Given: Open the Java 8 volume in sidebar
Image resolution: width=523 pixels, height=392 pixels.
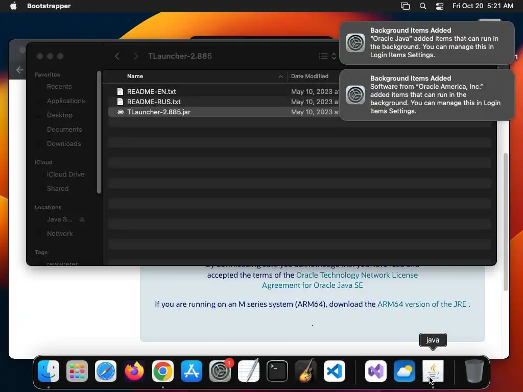Looking at the screenshot, I should pyautogui.click(x=59, y=219).
